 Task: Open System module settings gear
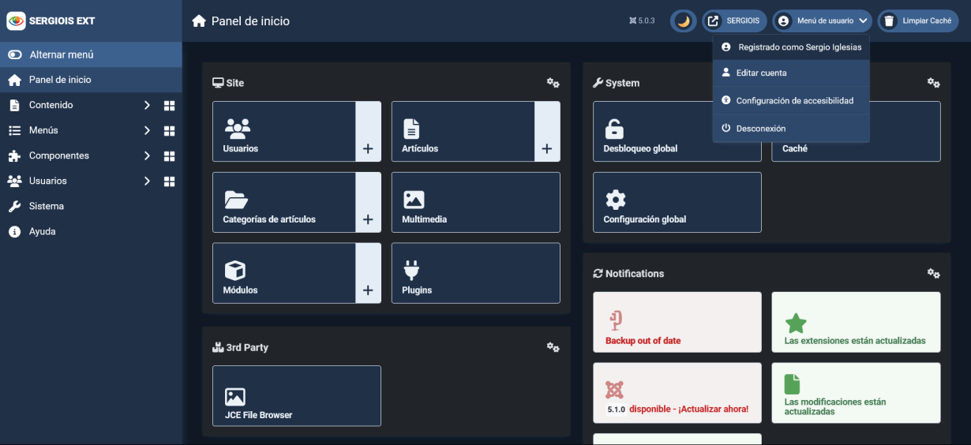click(933, 83)
